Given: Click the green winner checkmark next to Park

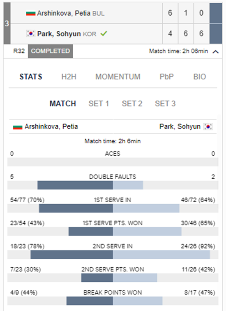Looking at the screenshot, I should (104, 33).
